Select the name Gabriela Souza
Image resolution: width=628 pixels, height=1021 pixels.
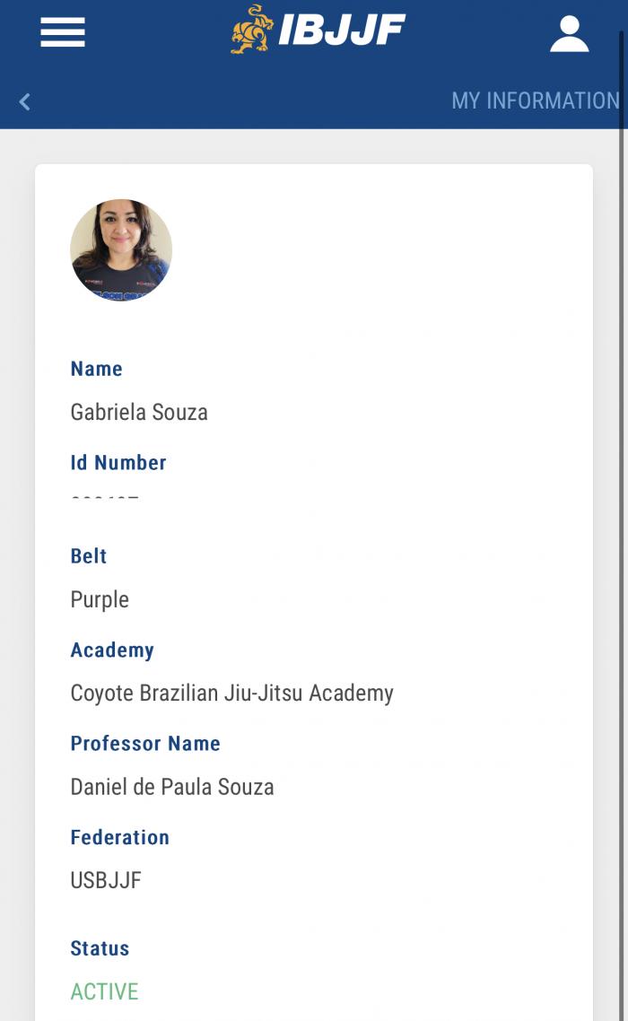click(139, 413)
